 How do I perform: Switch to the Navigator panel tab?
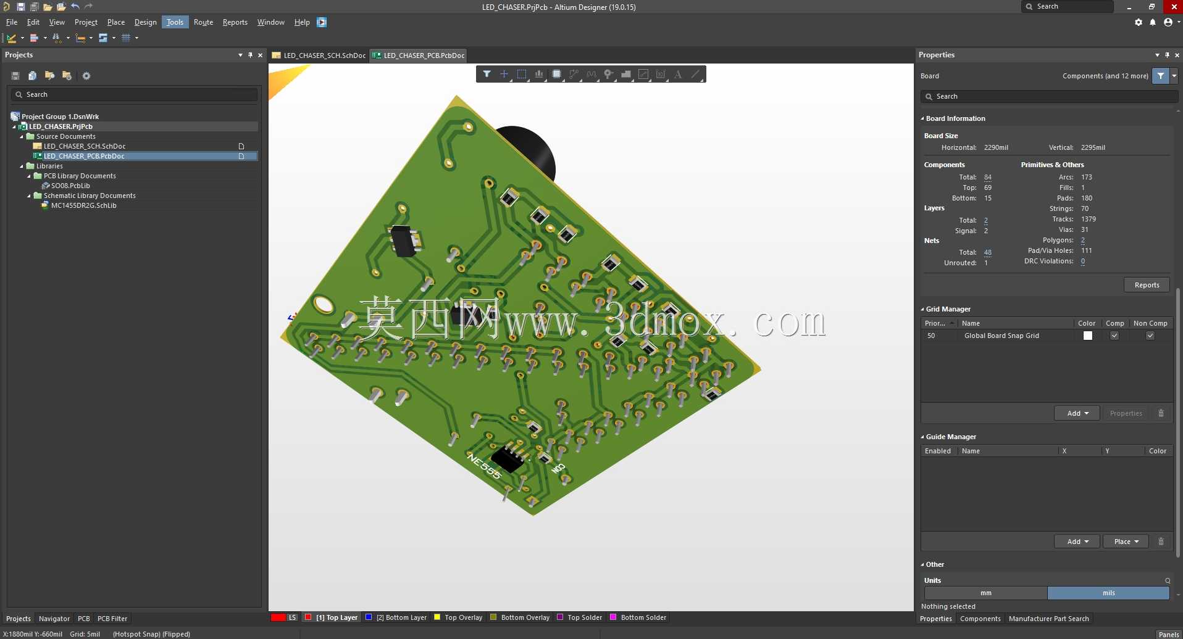click(x=54, y=619)
